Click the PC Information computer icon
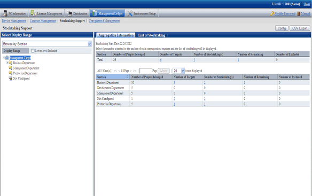This screenshot has width=312, height=196. tap(5, 13)
